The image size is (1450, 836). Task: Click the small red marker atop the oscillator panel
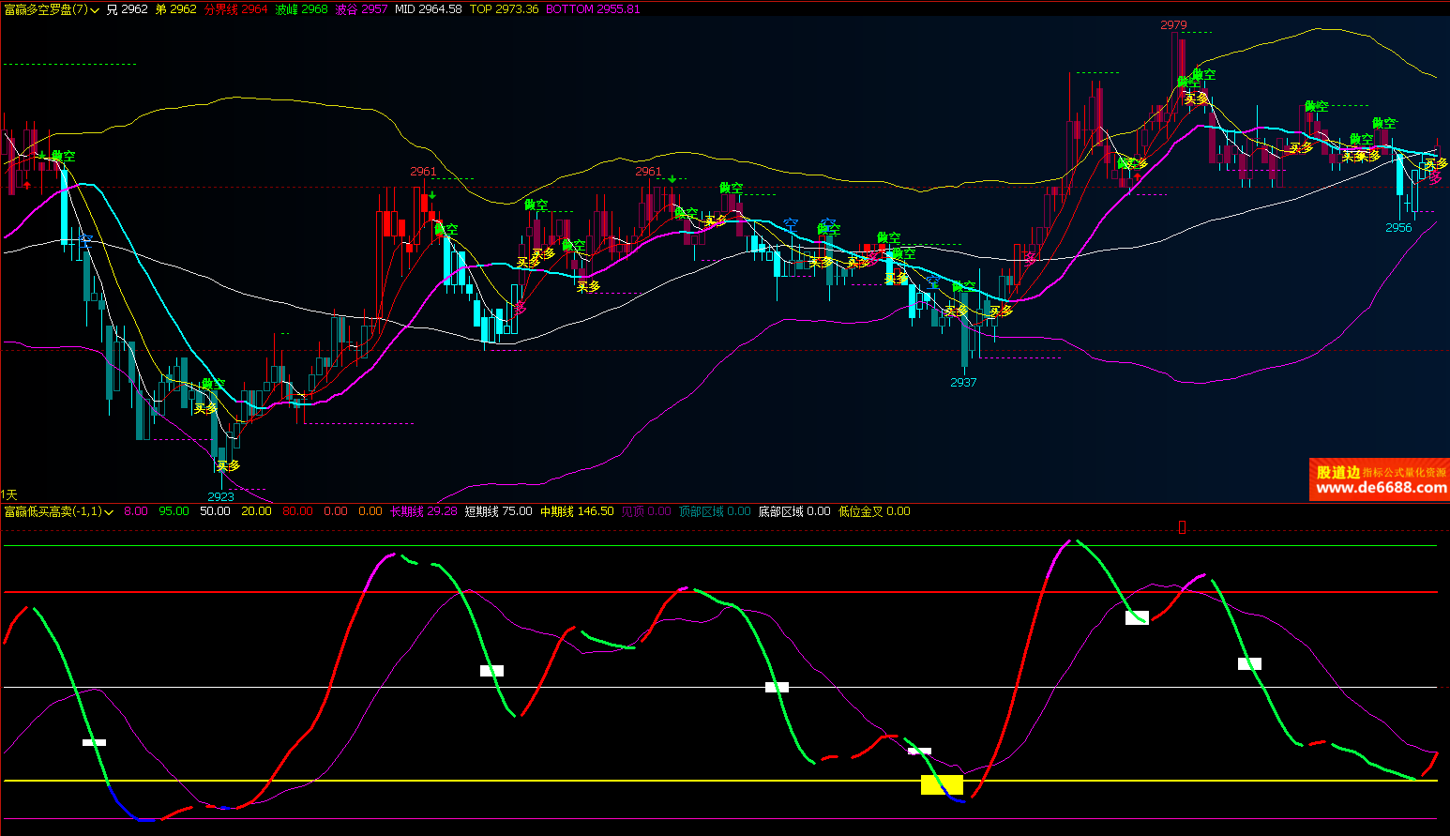tap(1182, 527)
